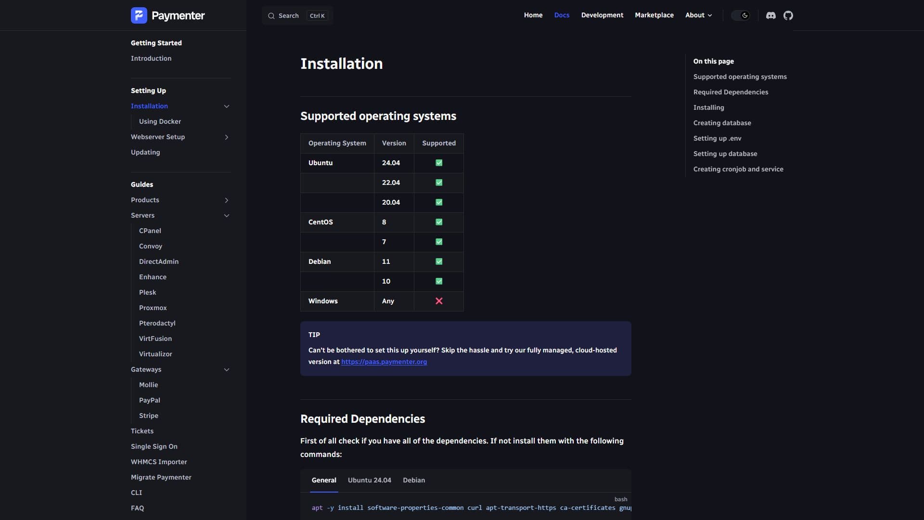Screen dimensions: 924x520
Task: Click the Windows table cell
Action: (x=337, y=301)
